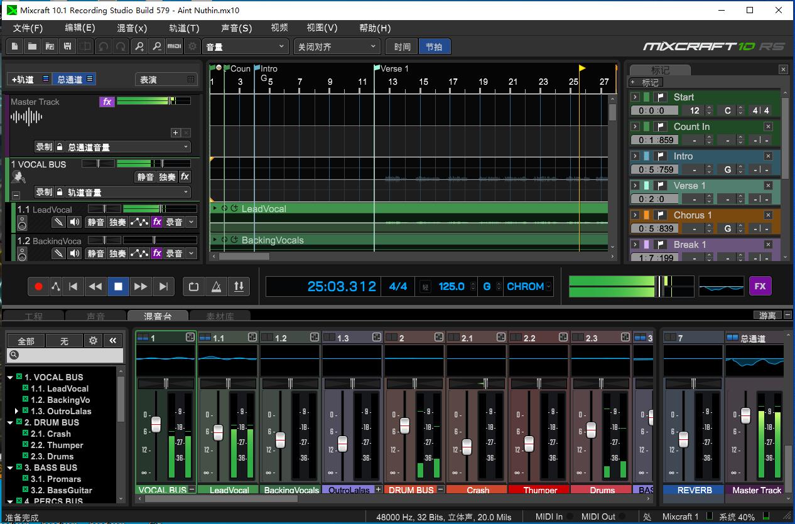Click the fast-forward transport button
This screenshot has width=795, height=524.
click(141, 286)
